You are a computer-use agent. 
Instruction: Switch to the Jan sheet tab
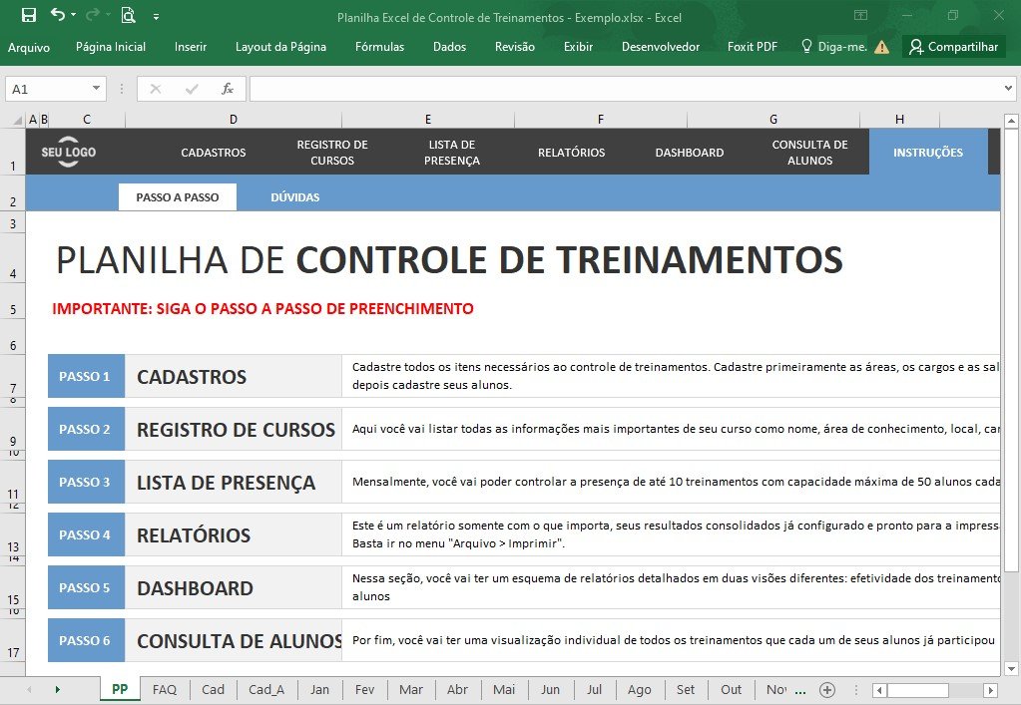319,690
